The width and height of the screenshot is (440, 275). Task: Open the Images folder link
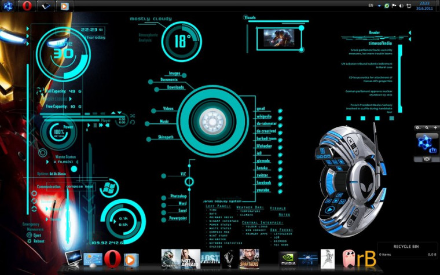point(174,74)
